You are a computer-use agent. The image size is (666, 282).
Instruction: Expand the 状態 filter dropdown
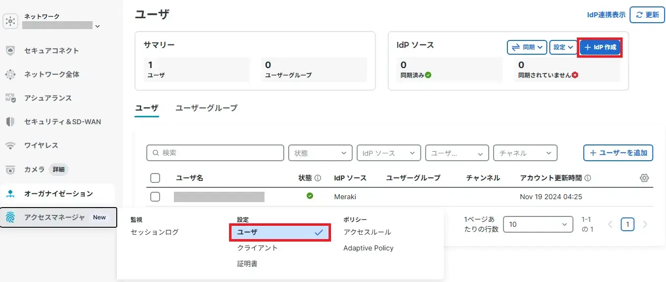pos(320,153)
